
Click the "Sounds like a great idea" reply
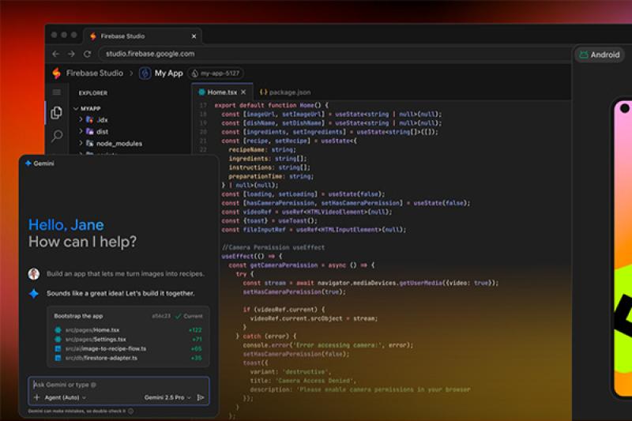click(121, 294)
